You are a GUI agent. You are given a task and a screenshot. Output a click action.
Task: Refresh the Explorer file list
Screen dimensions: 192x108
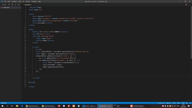(15, 5)
